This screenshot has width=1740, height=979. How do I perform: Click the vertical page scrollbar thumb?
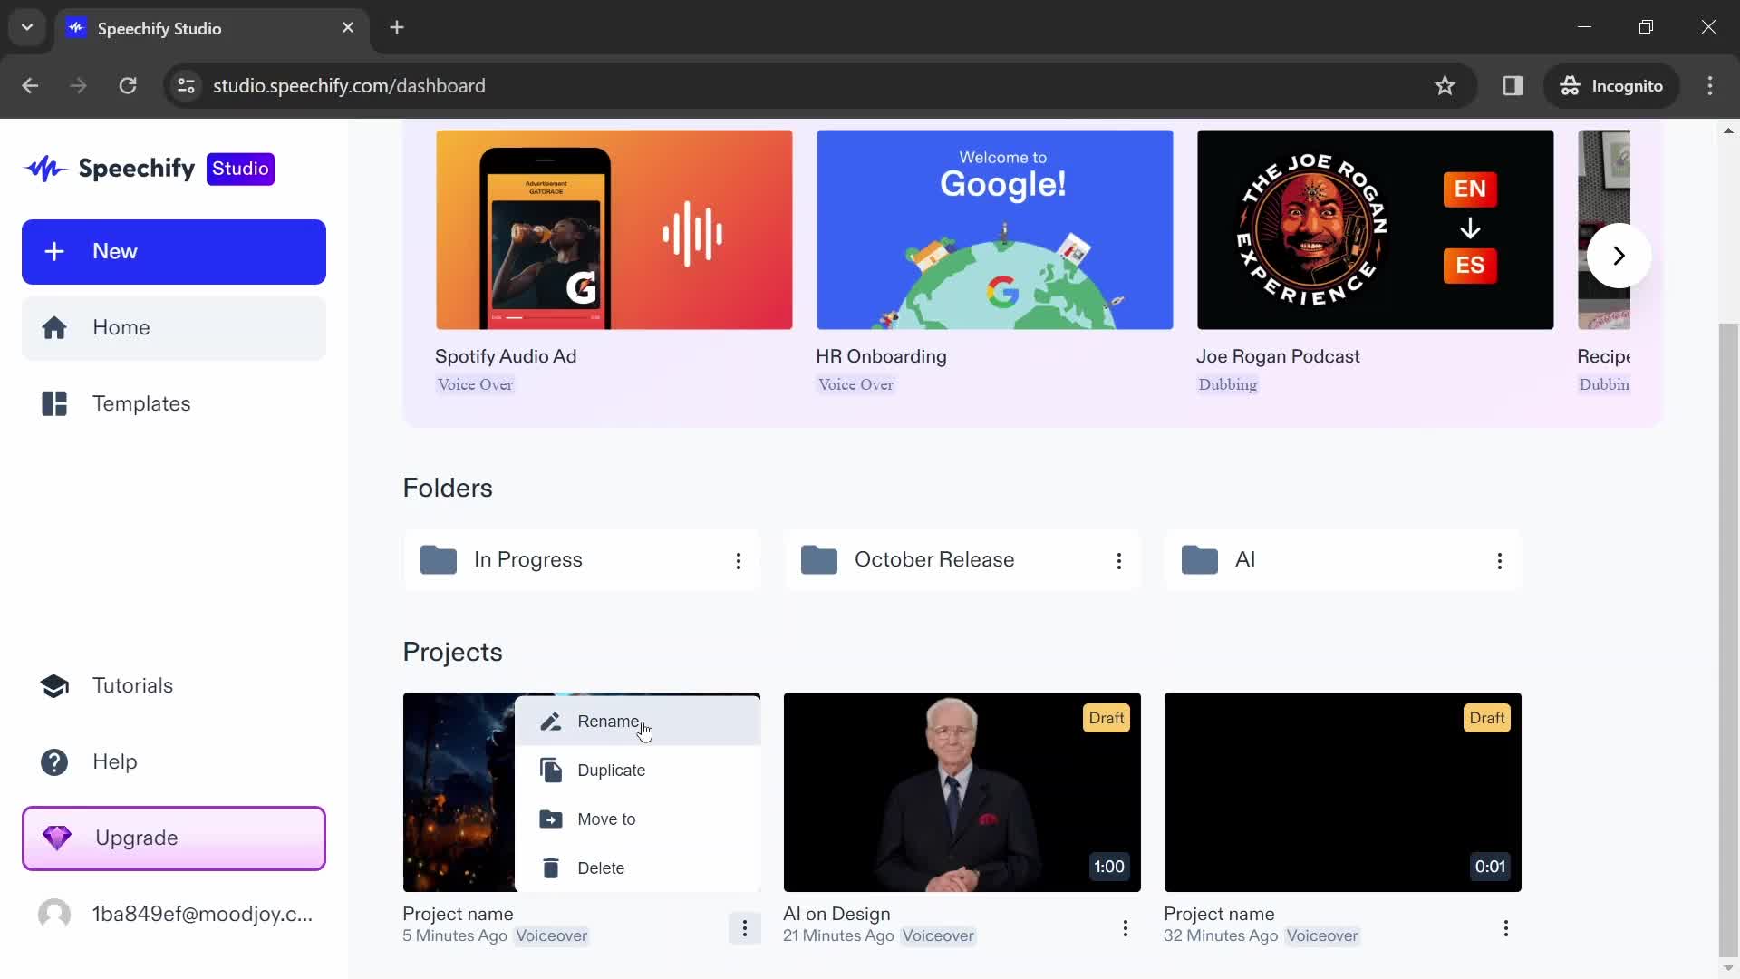click(1728, 638)
